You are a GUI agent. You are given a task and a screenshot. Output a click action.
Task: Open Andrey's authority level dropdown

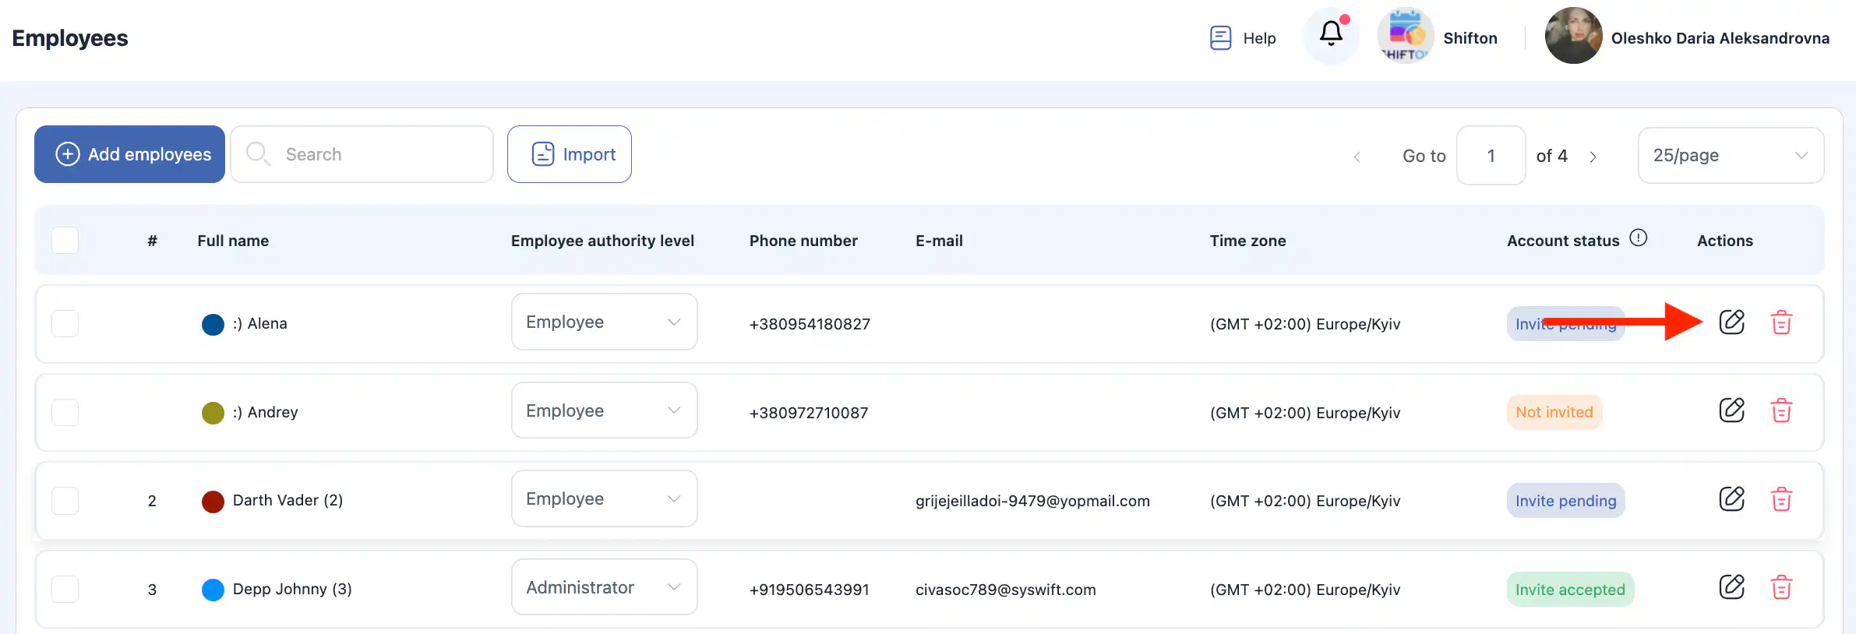point(604,410)
